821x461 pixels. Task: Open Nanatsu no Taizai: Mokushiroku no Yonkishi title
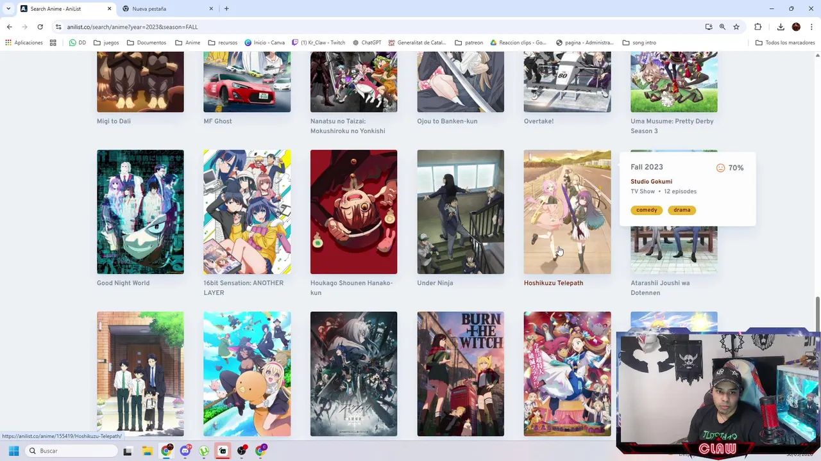348,126
